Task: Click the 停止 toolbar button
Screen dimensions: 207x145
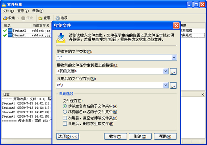Action: 27,18
